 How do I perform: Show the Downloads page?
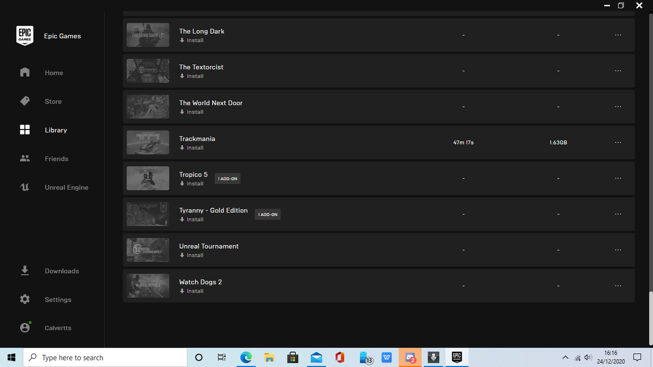point(49,271)
